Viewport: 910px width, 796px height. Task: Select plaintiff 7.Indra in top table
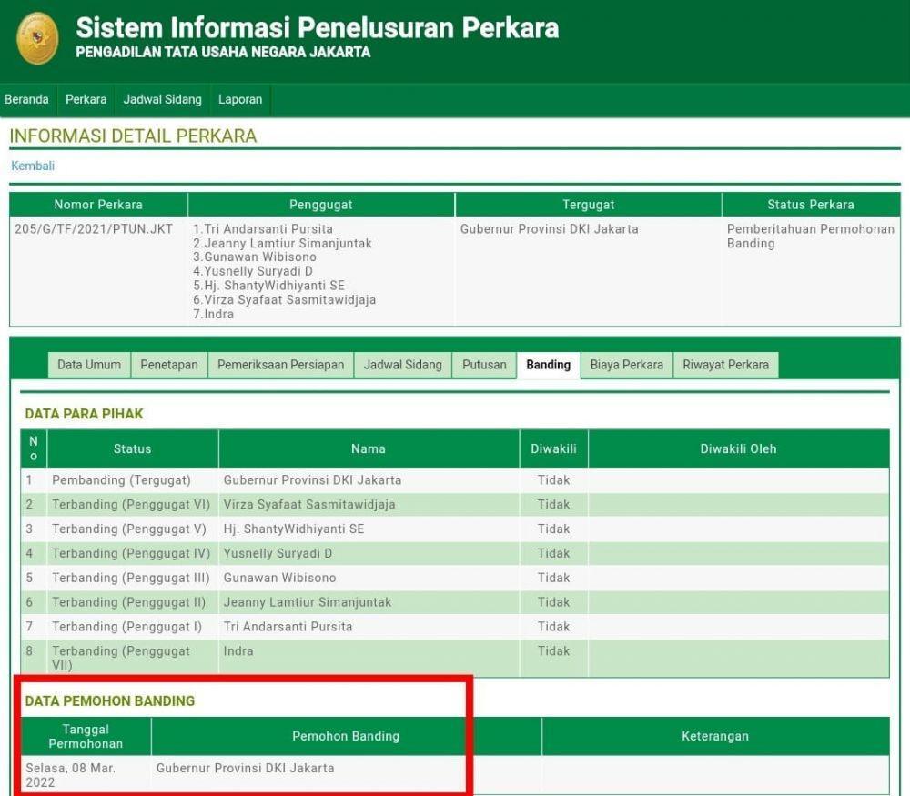pyautogui.click(x=214, y=315)
